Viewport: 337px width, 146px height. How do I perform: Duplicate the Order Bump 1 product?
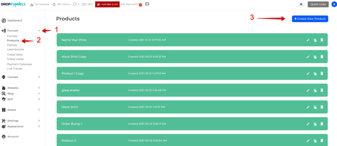tap(315, 124)
